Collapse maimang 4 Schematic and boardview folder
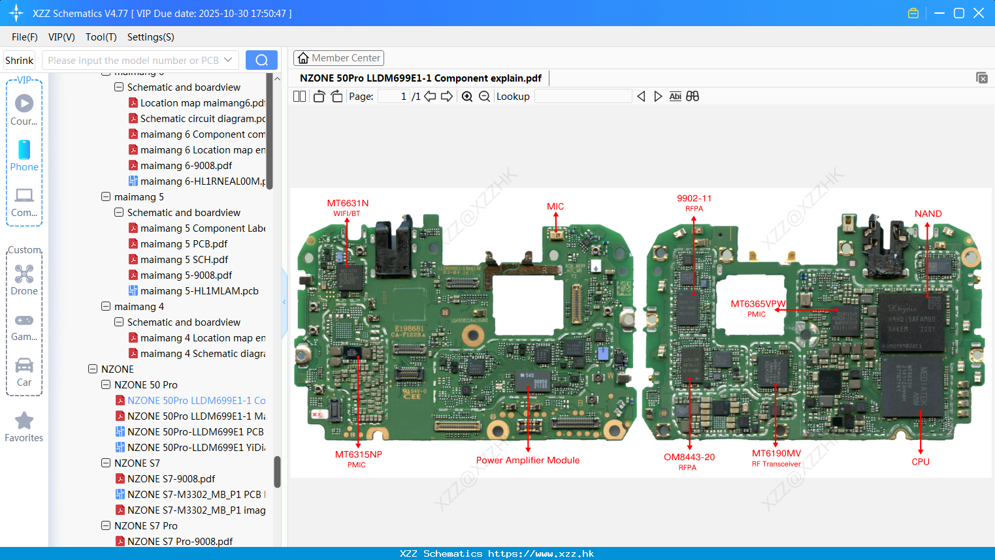 click(119, 322)
